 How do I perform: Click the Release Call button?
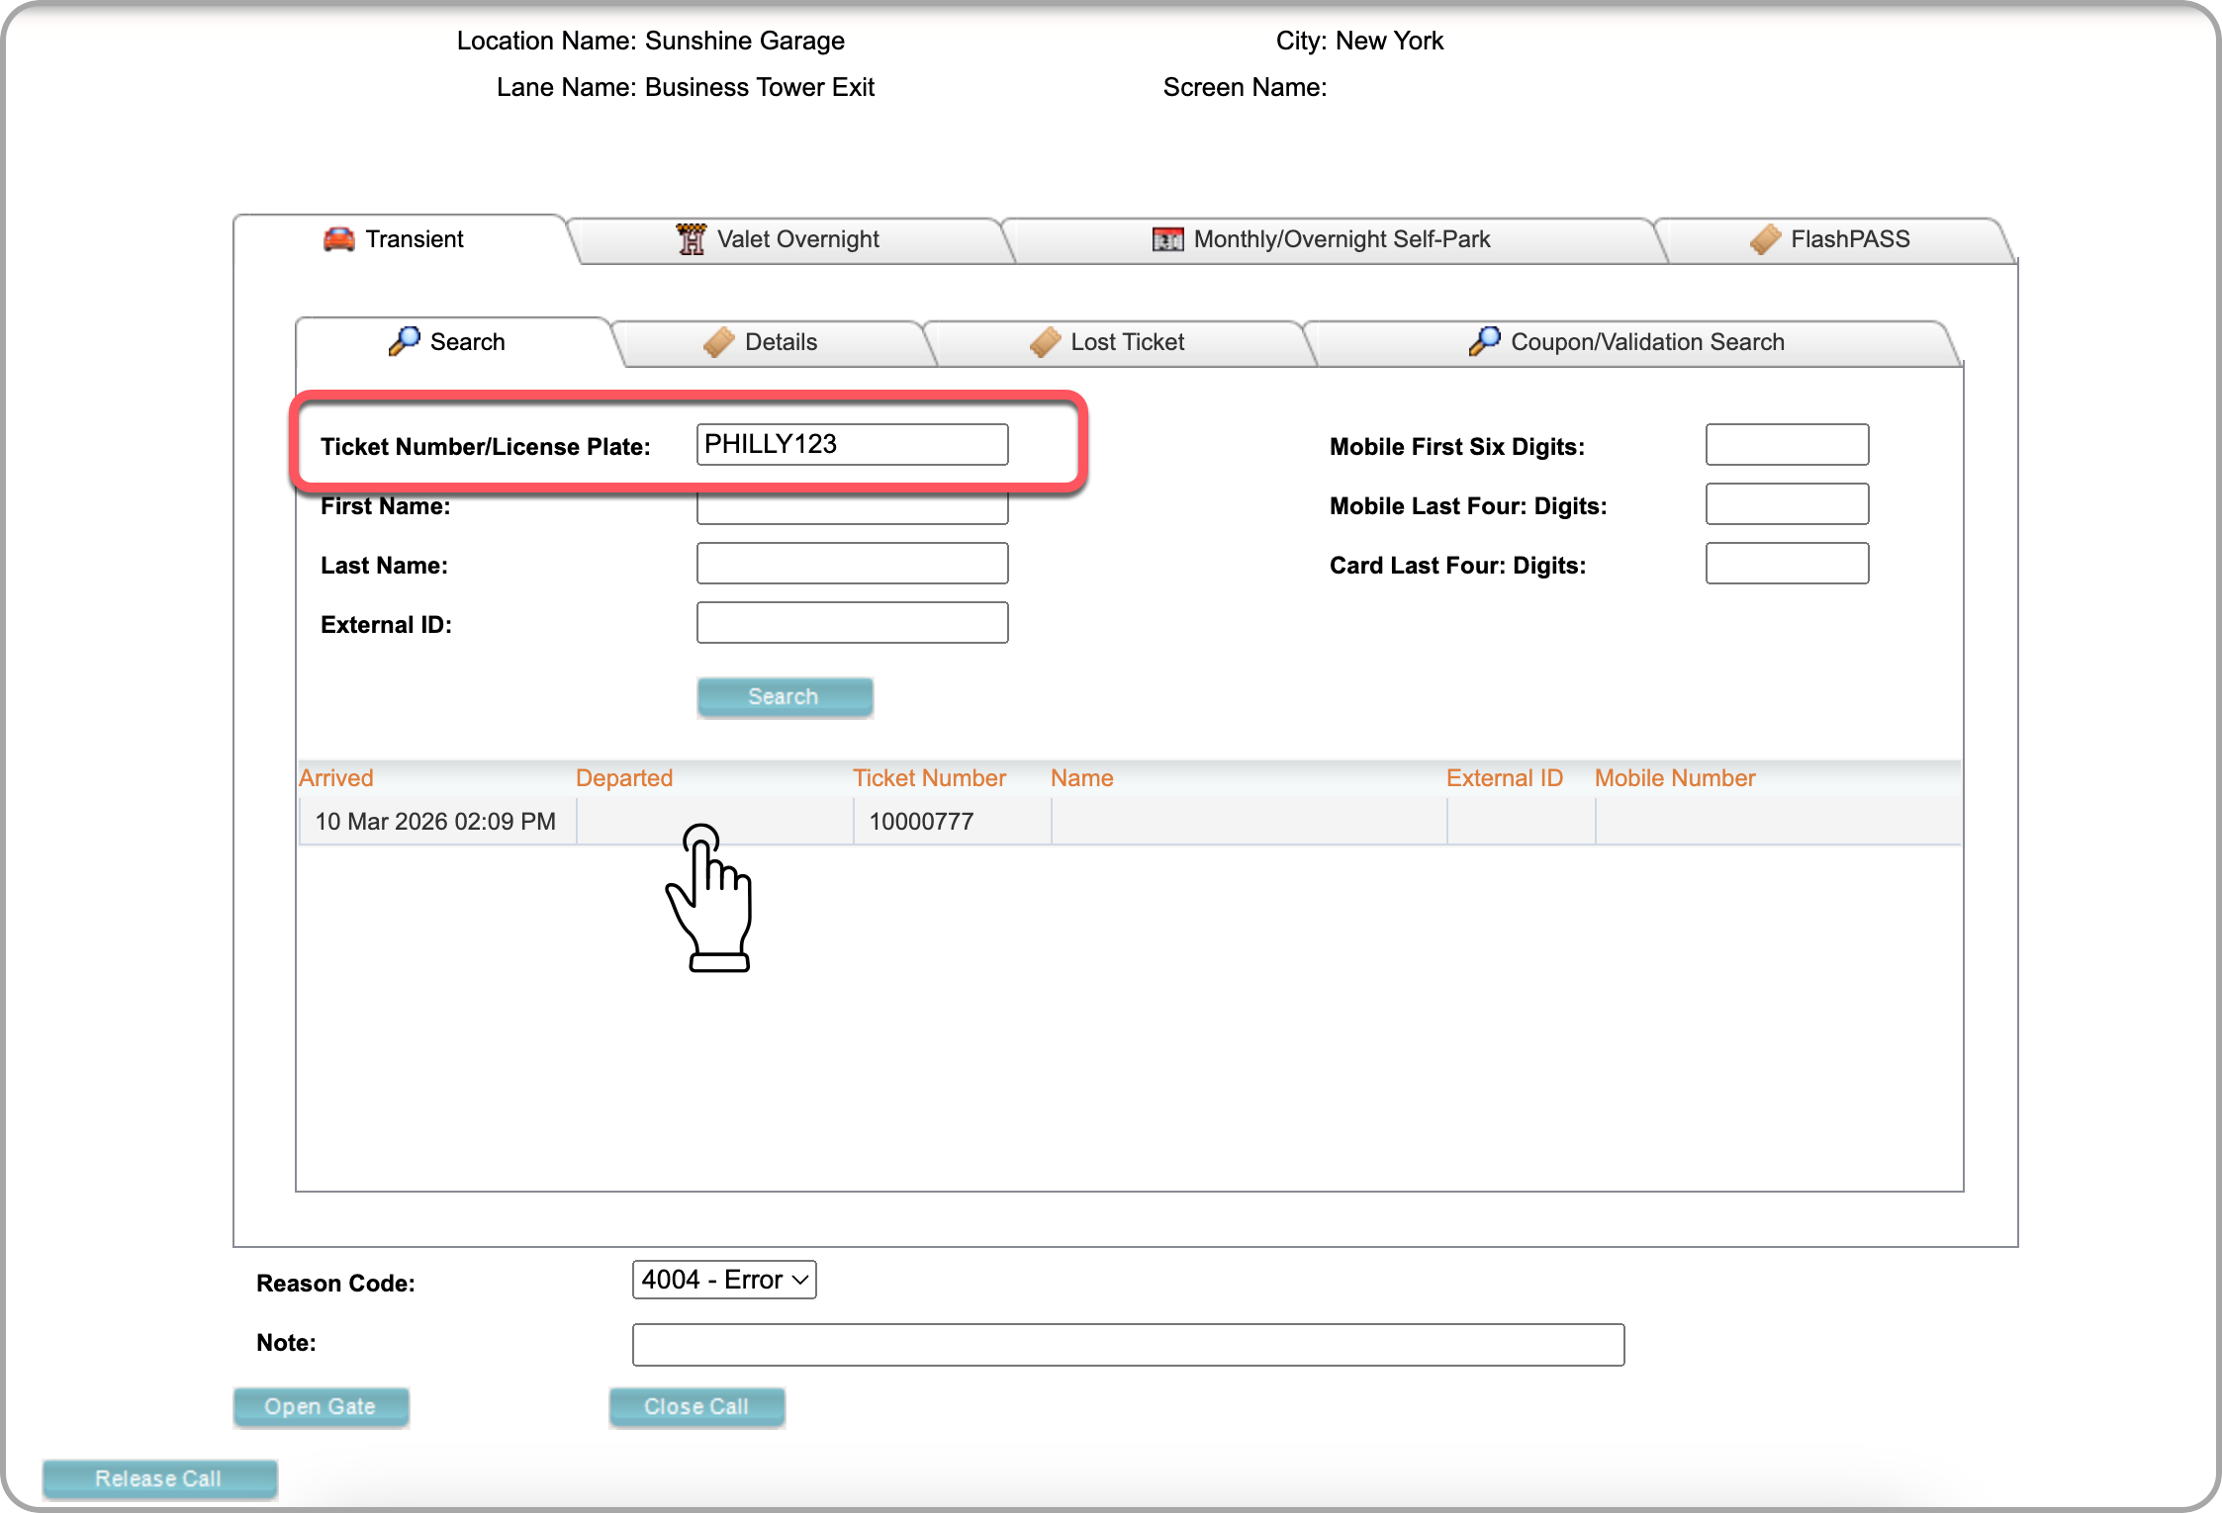[159, 1479]
